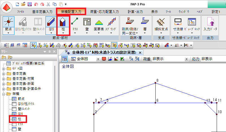Switch to XY plane view icon
226x132 pixels.
click(110, 59)
